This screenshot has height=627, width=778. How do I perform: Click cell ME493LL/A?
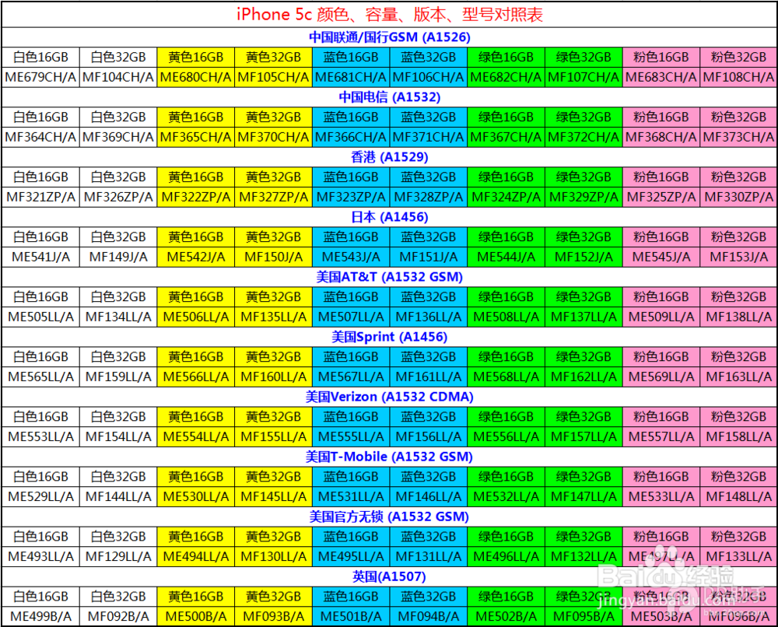(x=40, y=557)
